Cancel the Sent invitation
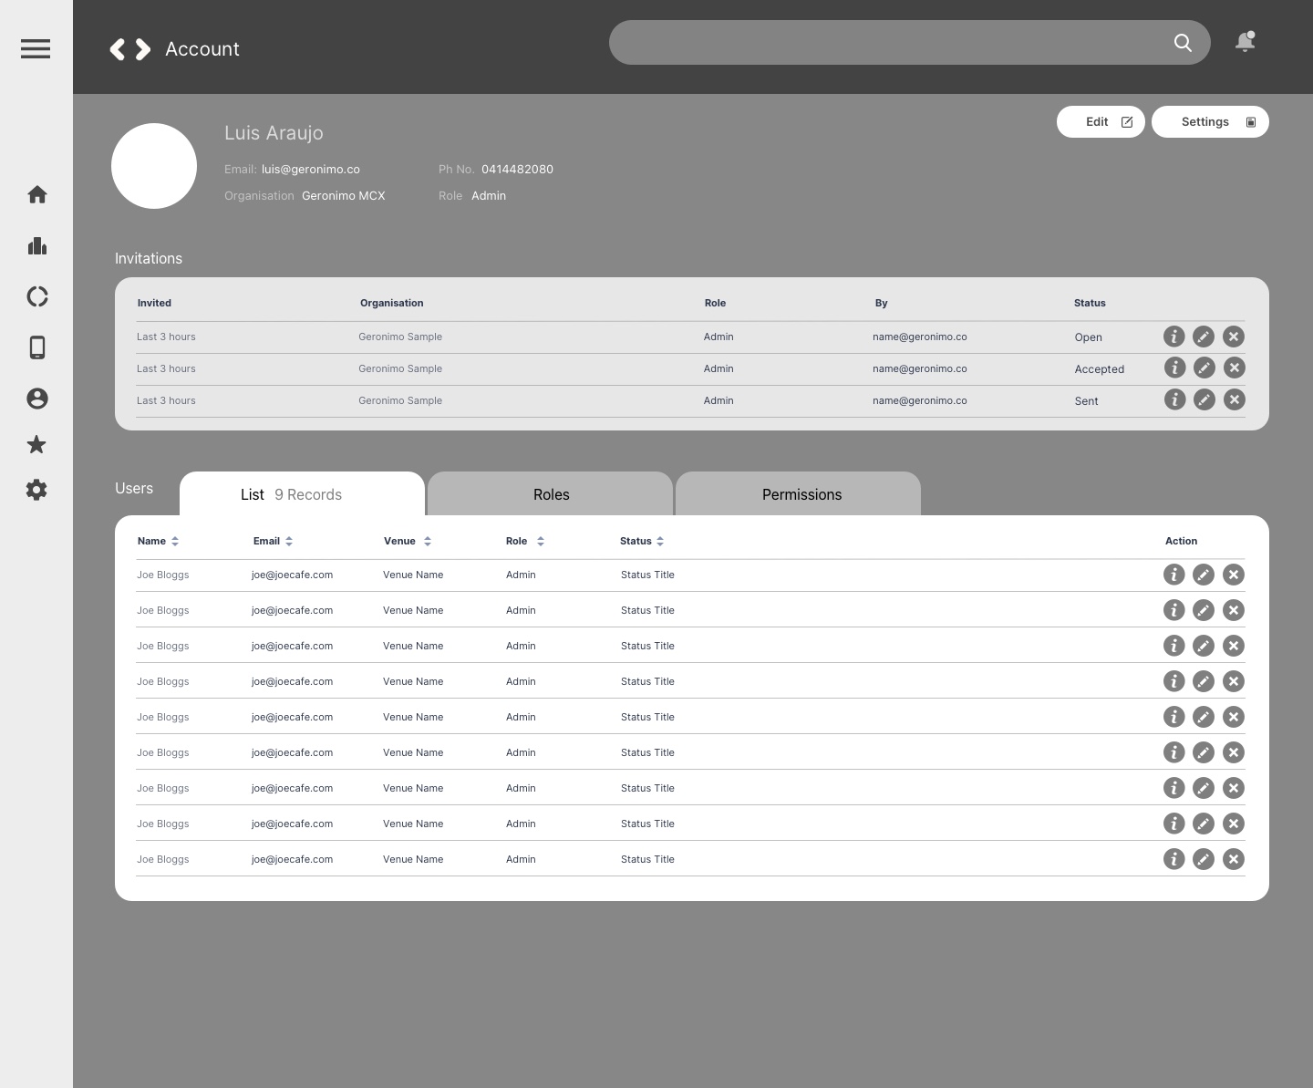 (1234, 399)
